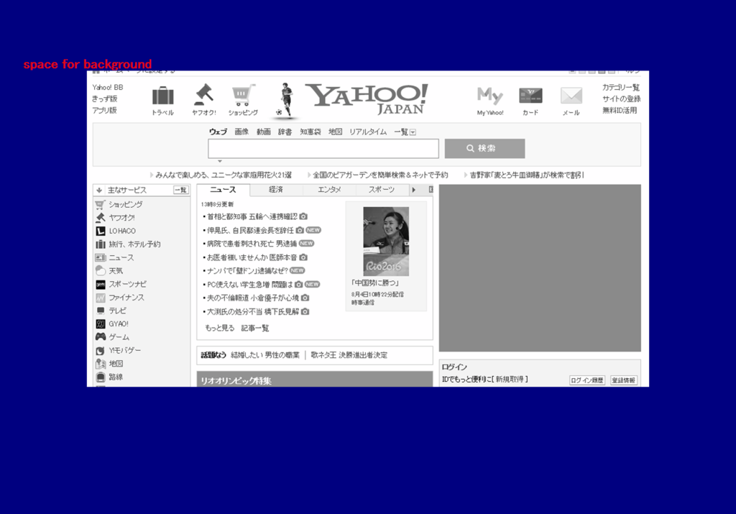Image resolution: width=736 pixels, height=514 pixels.
Task: Open Y!モバゲー service
Action: click(x=124, y=350)
